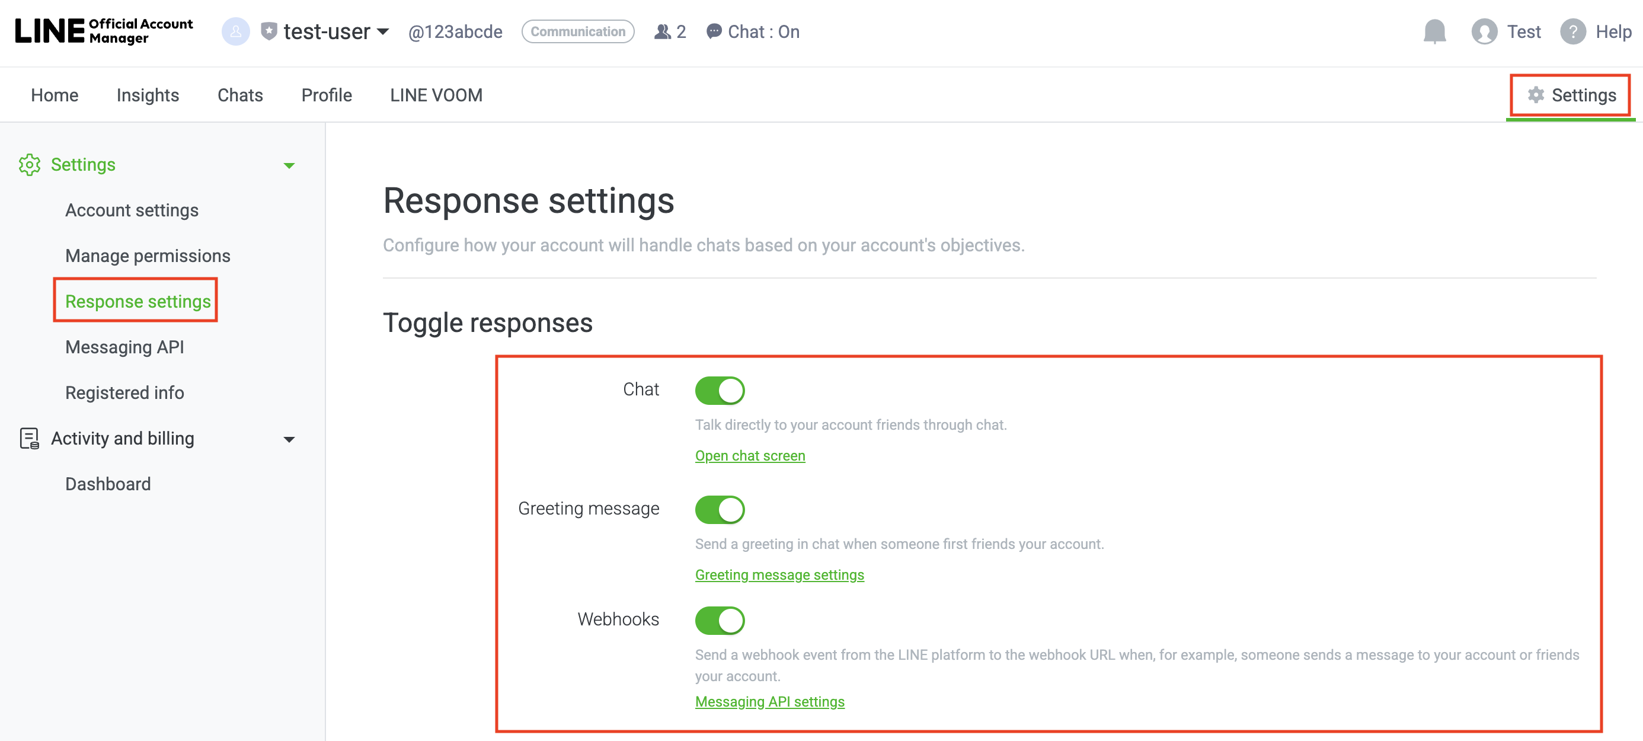Open the test-user account dropdown
This screenshot has height=741, width=1643.
(x=383, y=31)
